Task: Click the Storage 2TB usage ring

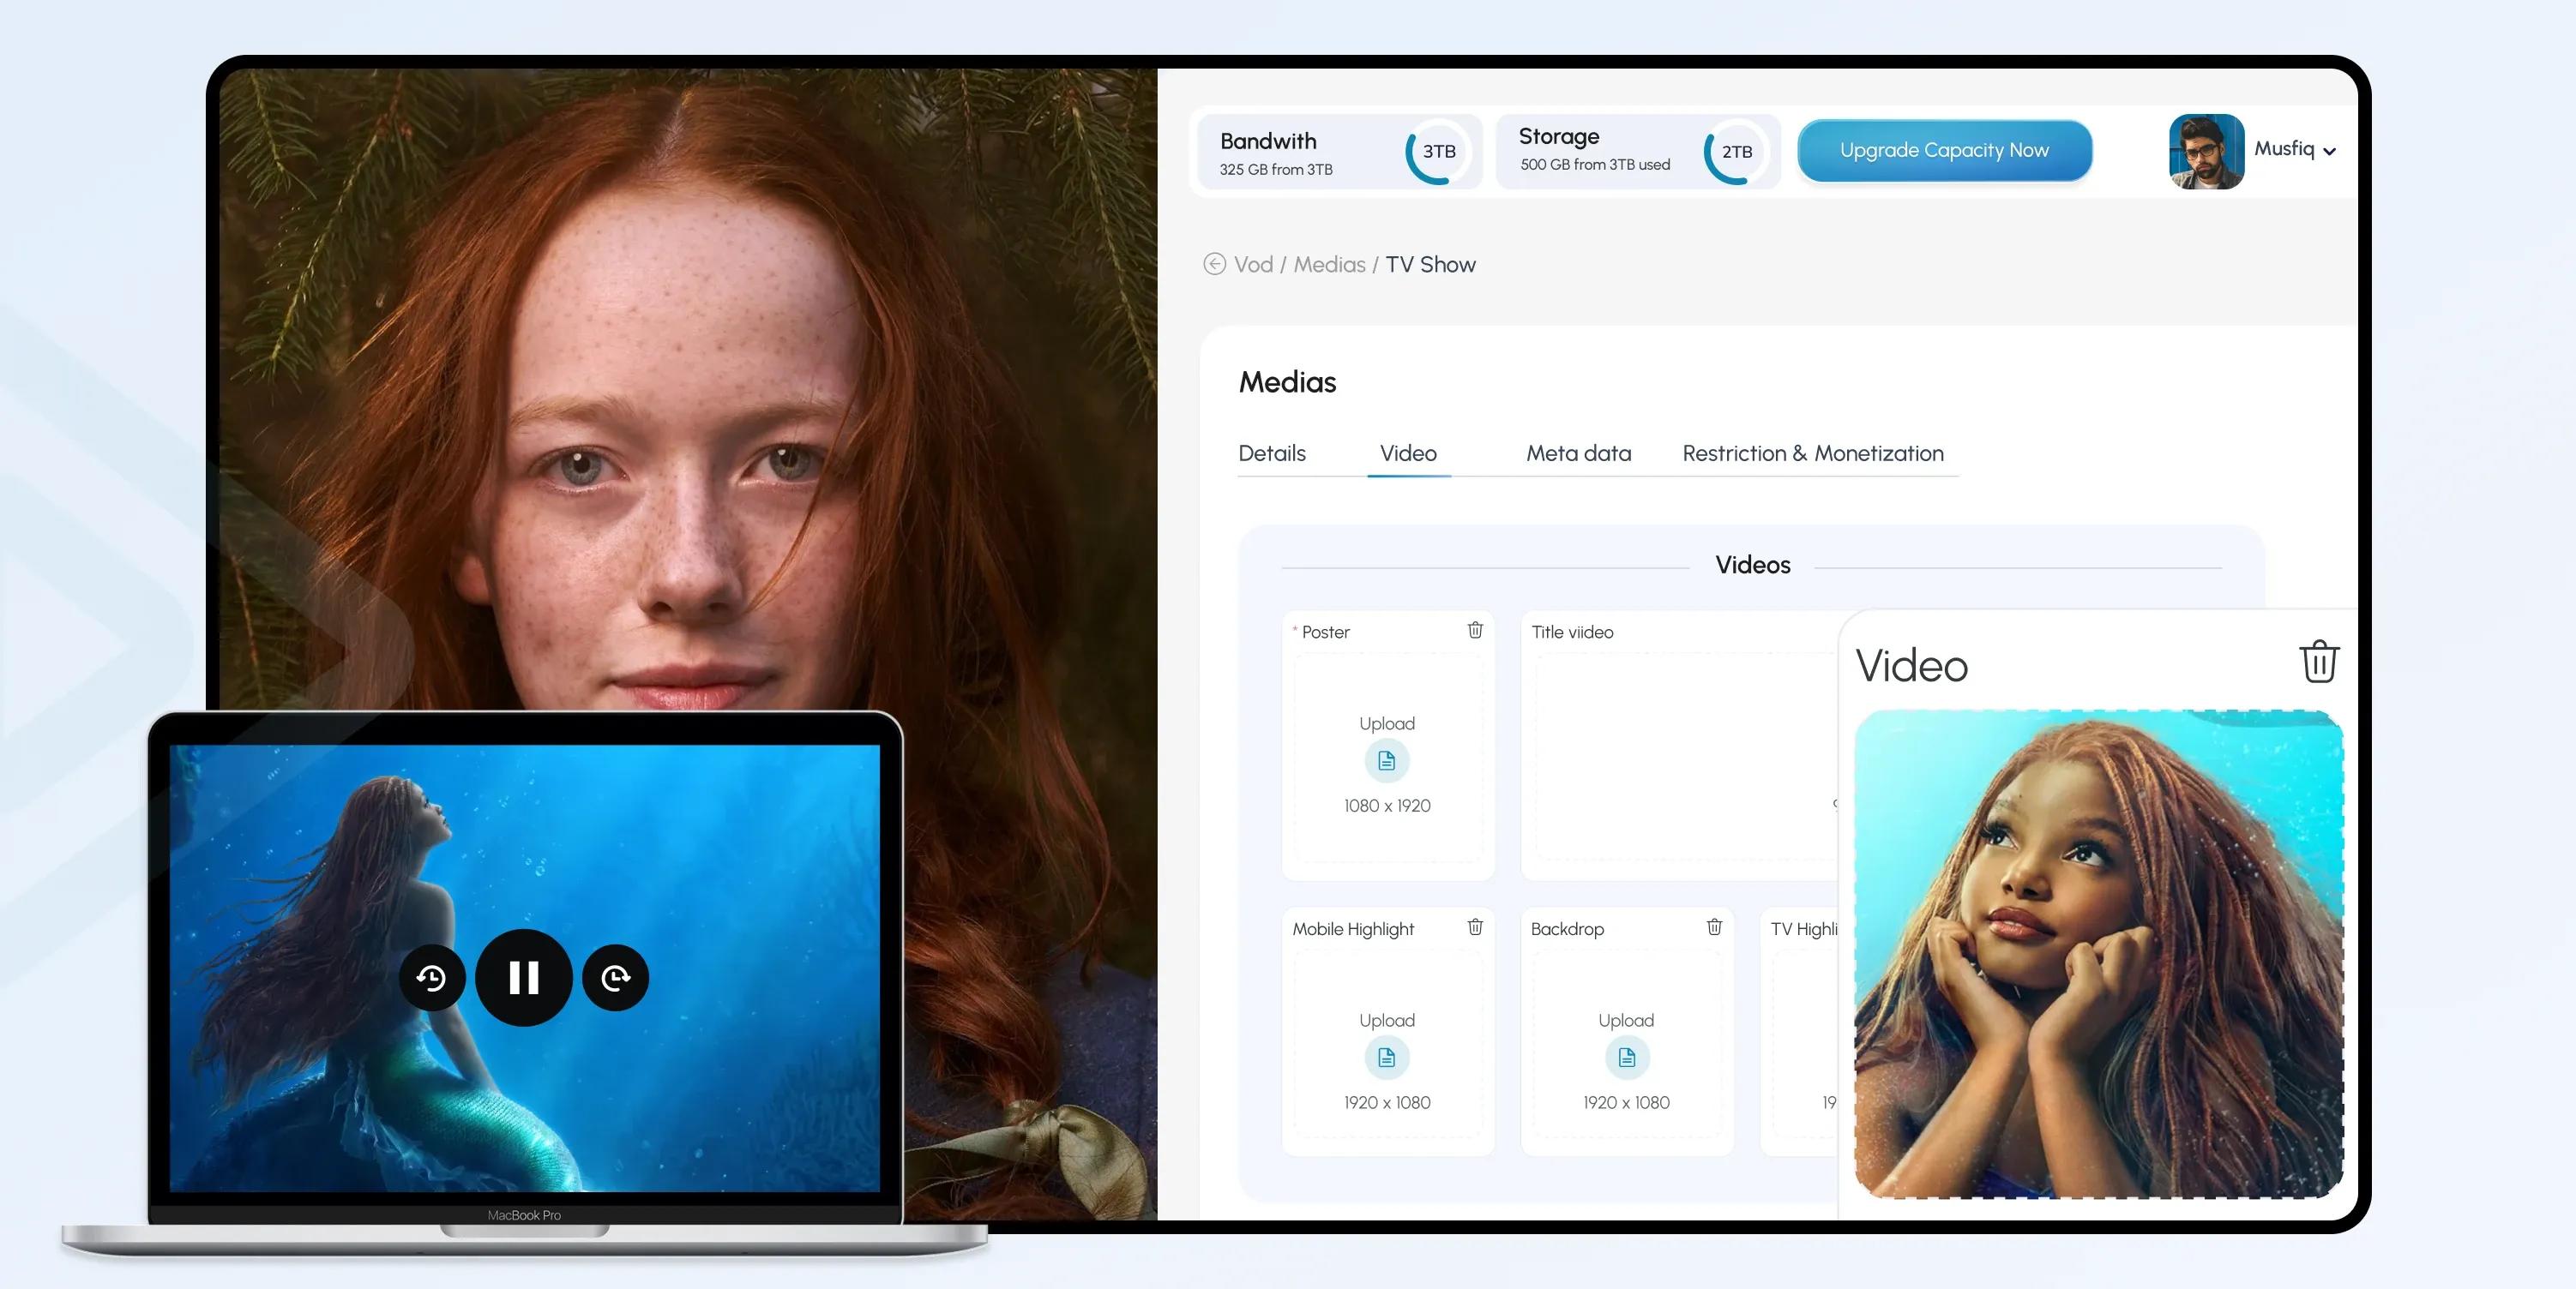Action: pos(1737,152)
